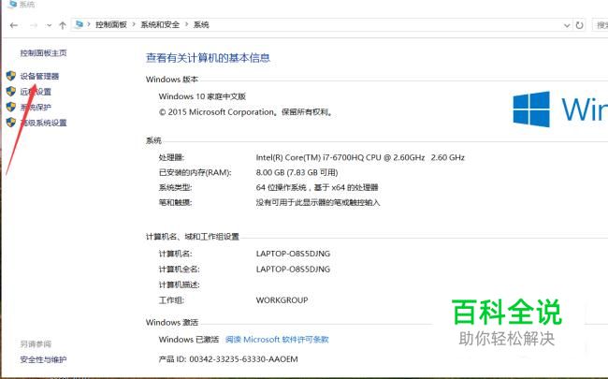Click the Windows 10 logo image
Viewport: 608px width, 379px height.
tap(560, 109)
